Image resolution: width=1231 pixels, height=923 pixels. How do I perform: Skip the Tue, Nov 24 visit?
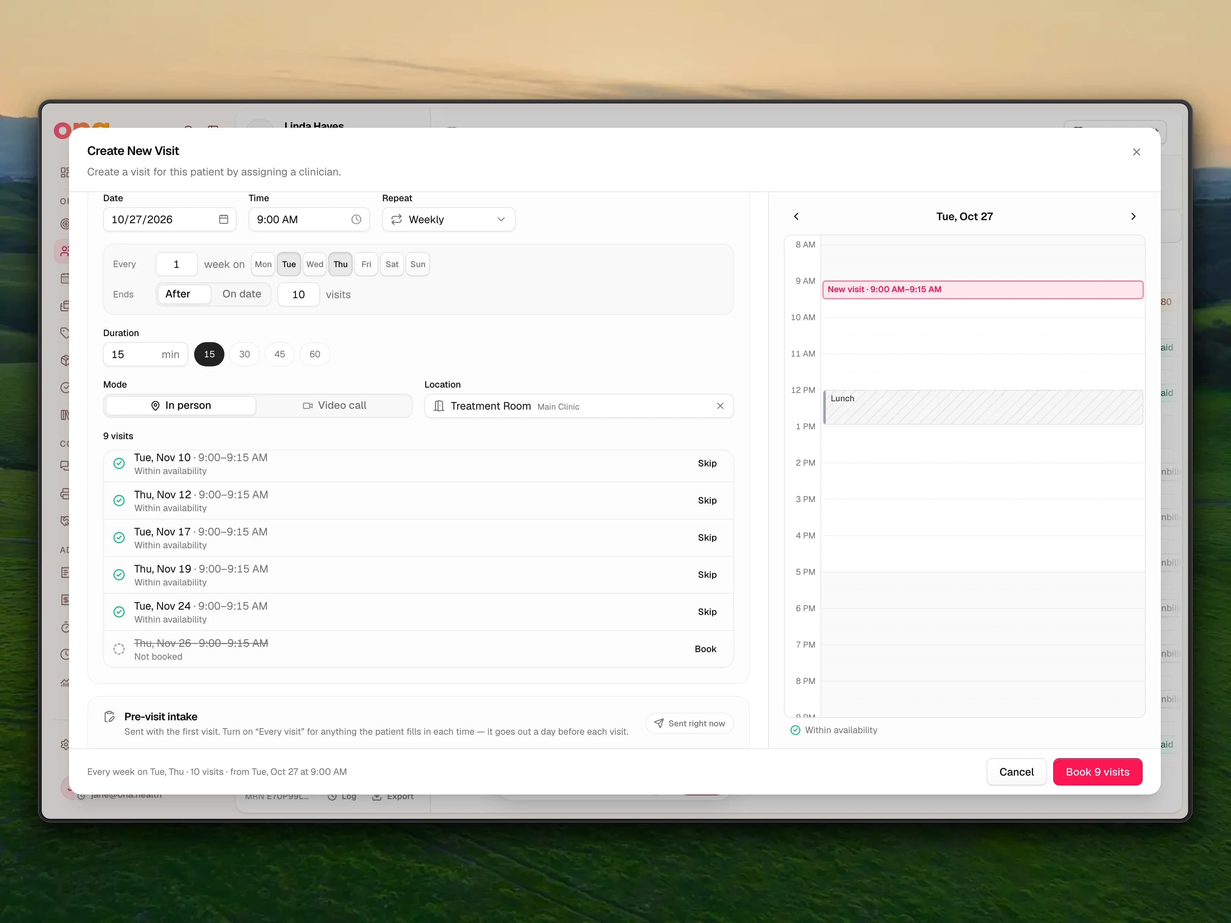pyautogui.click(x=707, y=612)
